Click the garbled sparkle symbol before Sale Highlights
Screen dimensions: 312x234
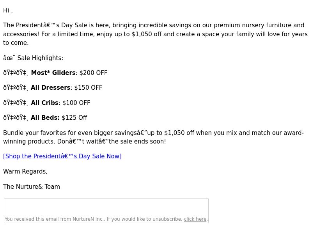tap(9, 58)
